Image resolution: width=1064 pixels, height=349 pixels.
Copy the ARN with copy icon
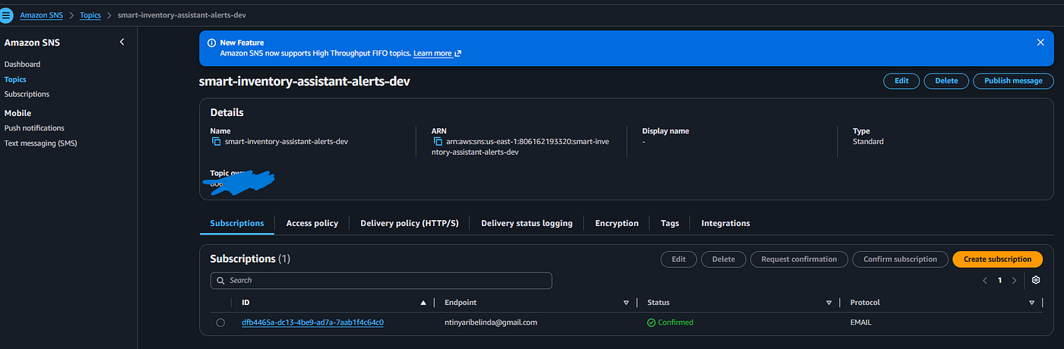click(438, 141)
